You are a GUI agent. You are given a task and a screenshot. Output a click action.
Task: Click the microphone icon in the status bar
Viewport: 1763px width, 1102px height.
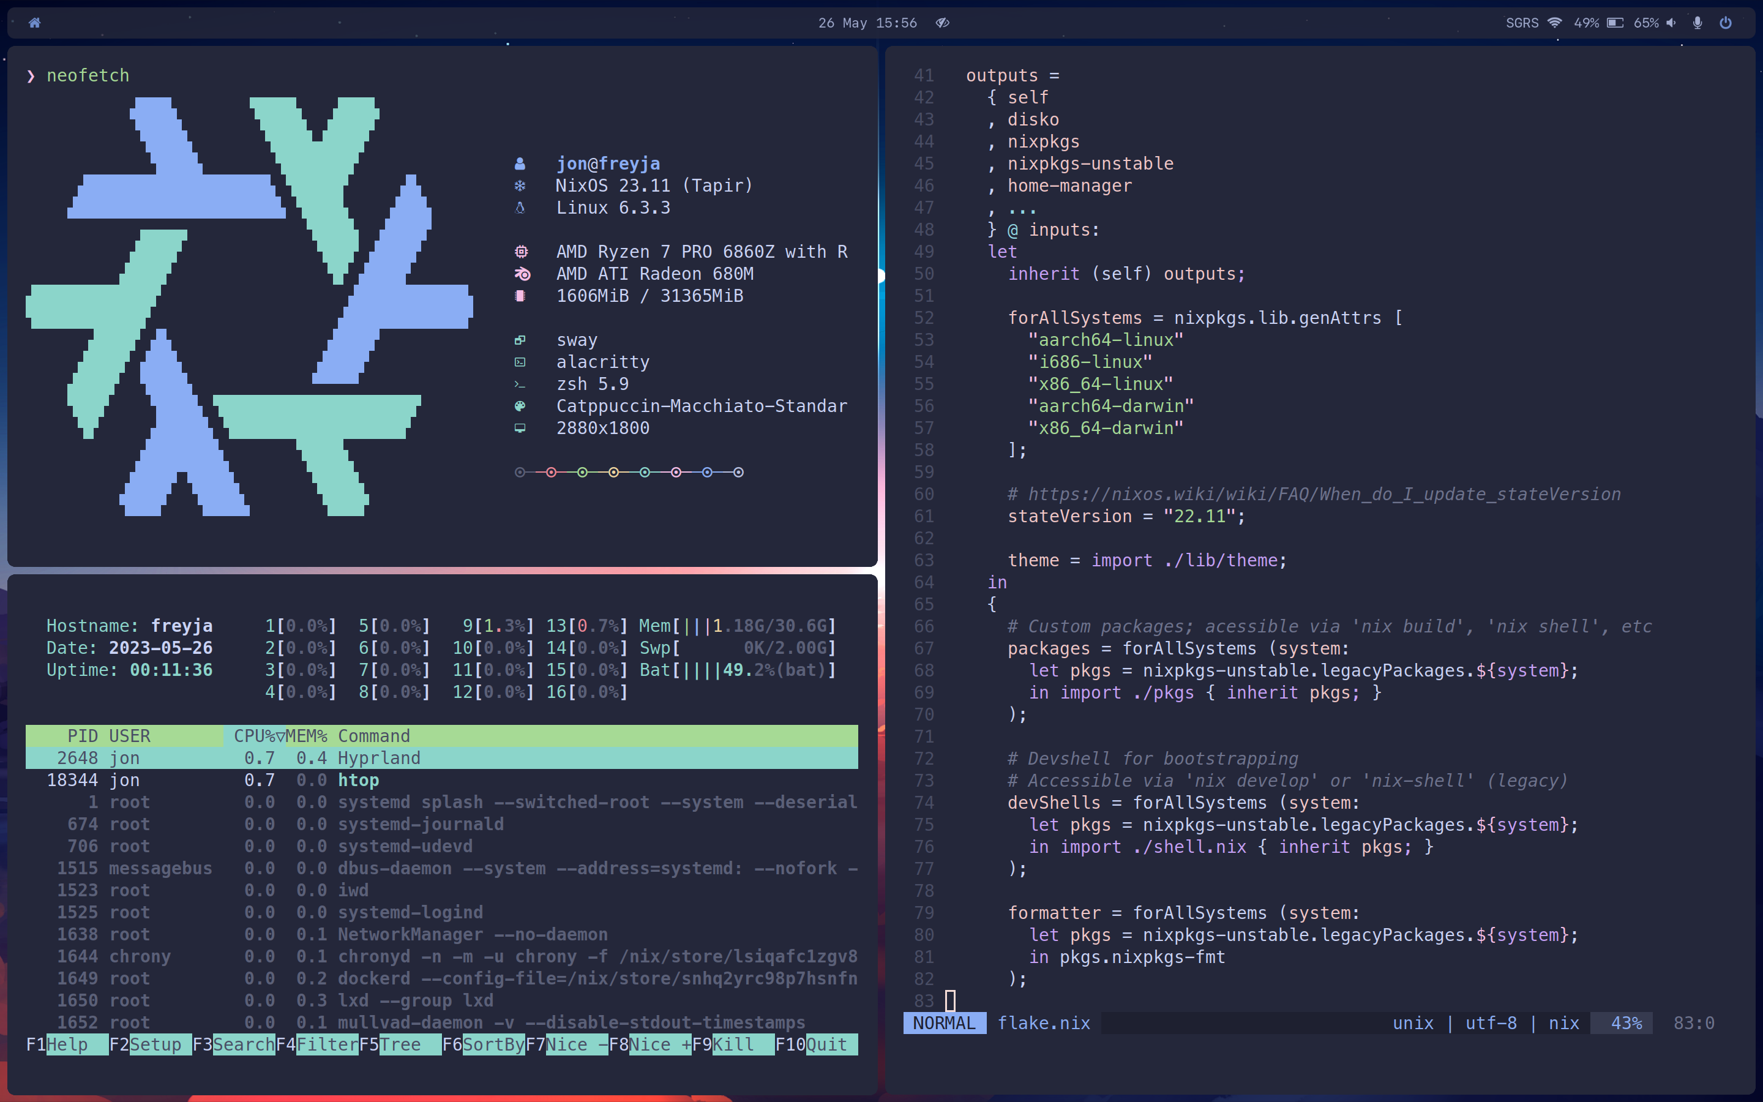point(1697,23)
